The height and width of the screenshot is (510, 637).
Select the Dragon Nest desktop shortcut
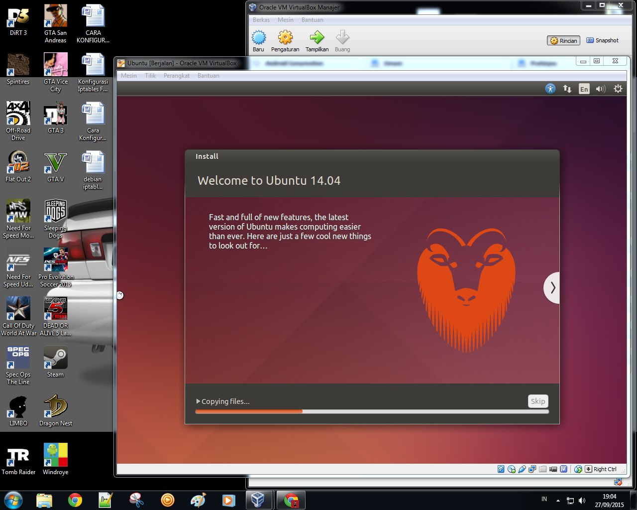pyautogui.click(x=56, y=411)
